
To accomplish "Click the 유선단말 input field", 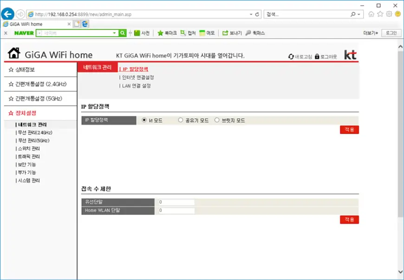I will (176, 203).
